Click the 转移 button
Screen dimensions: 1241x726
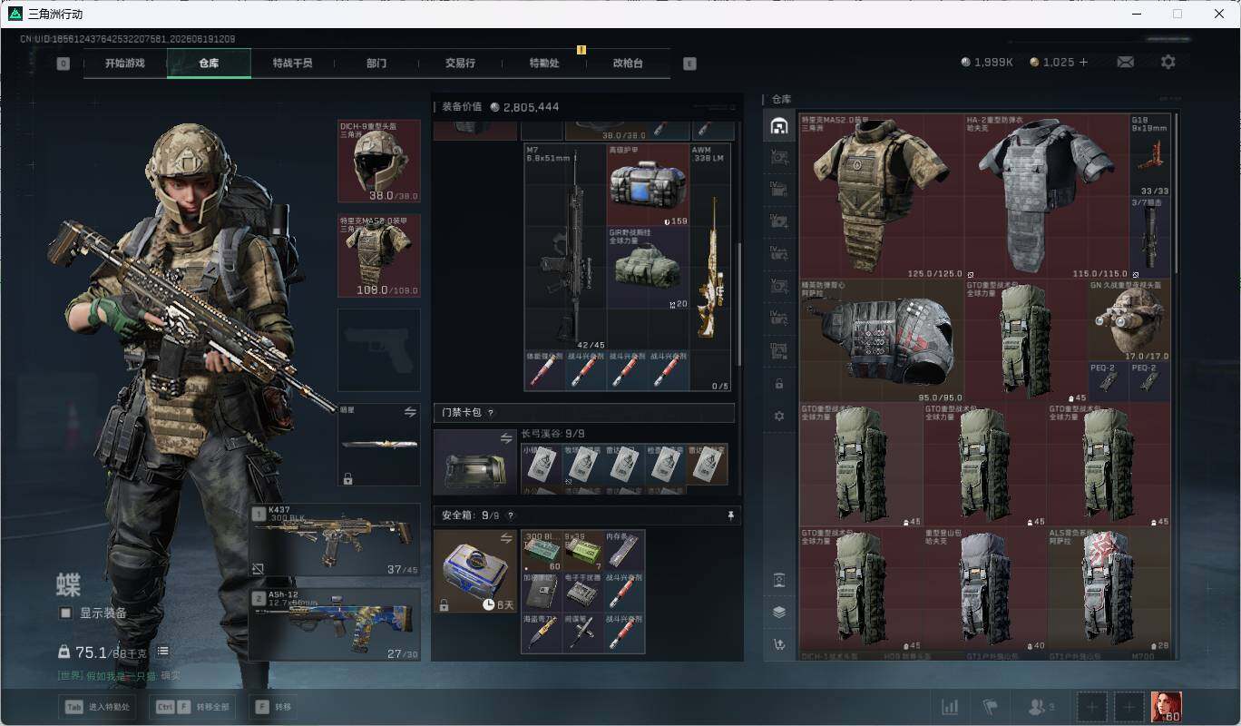273,707
